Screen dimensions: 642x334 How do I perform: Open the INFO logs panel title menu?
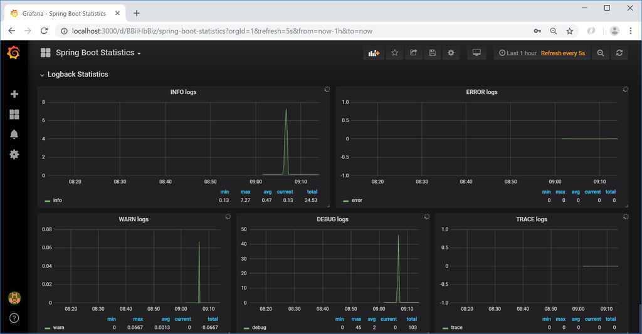[x=184, y=92]
